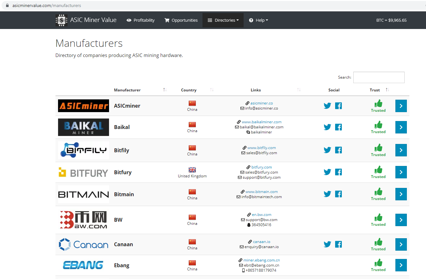Open the bitfury.com link
This screenshot has width=426, height=279.
point(261,167)
